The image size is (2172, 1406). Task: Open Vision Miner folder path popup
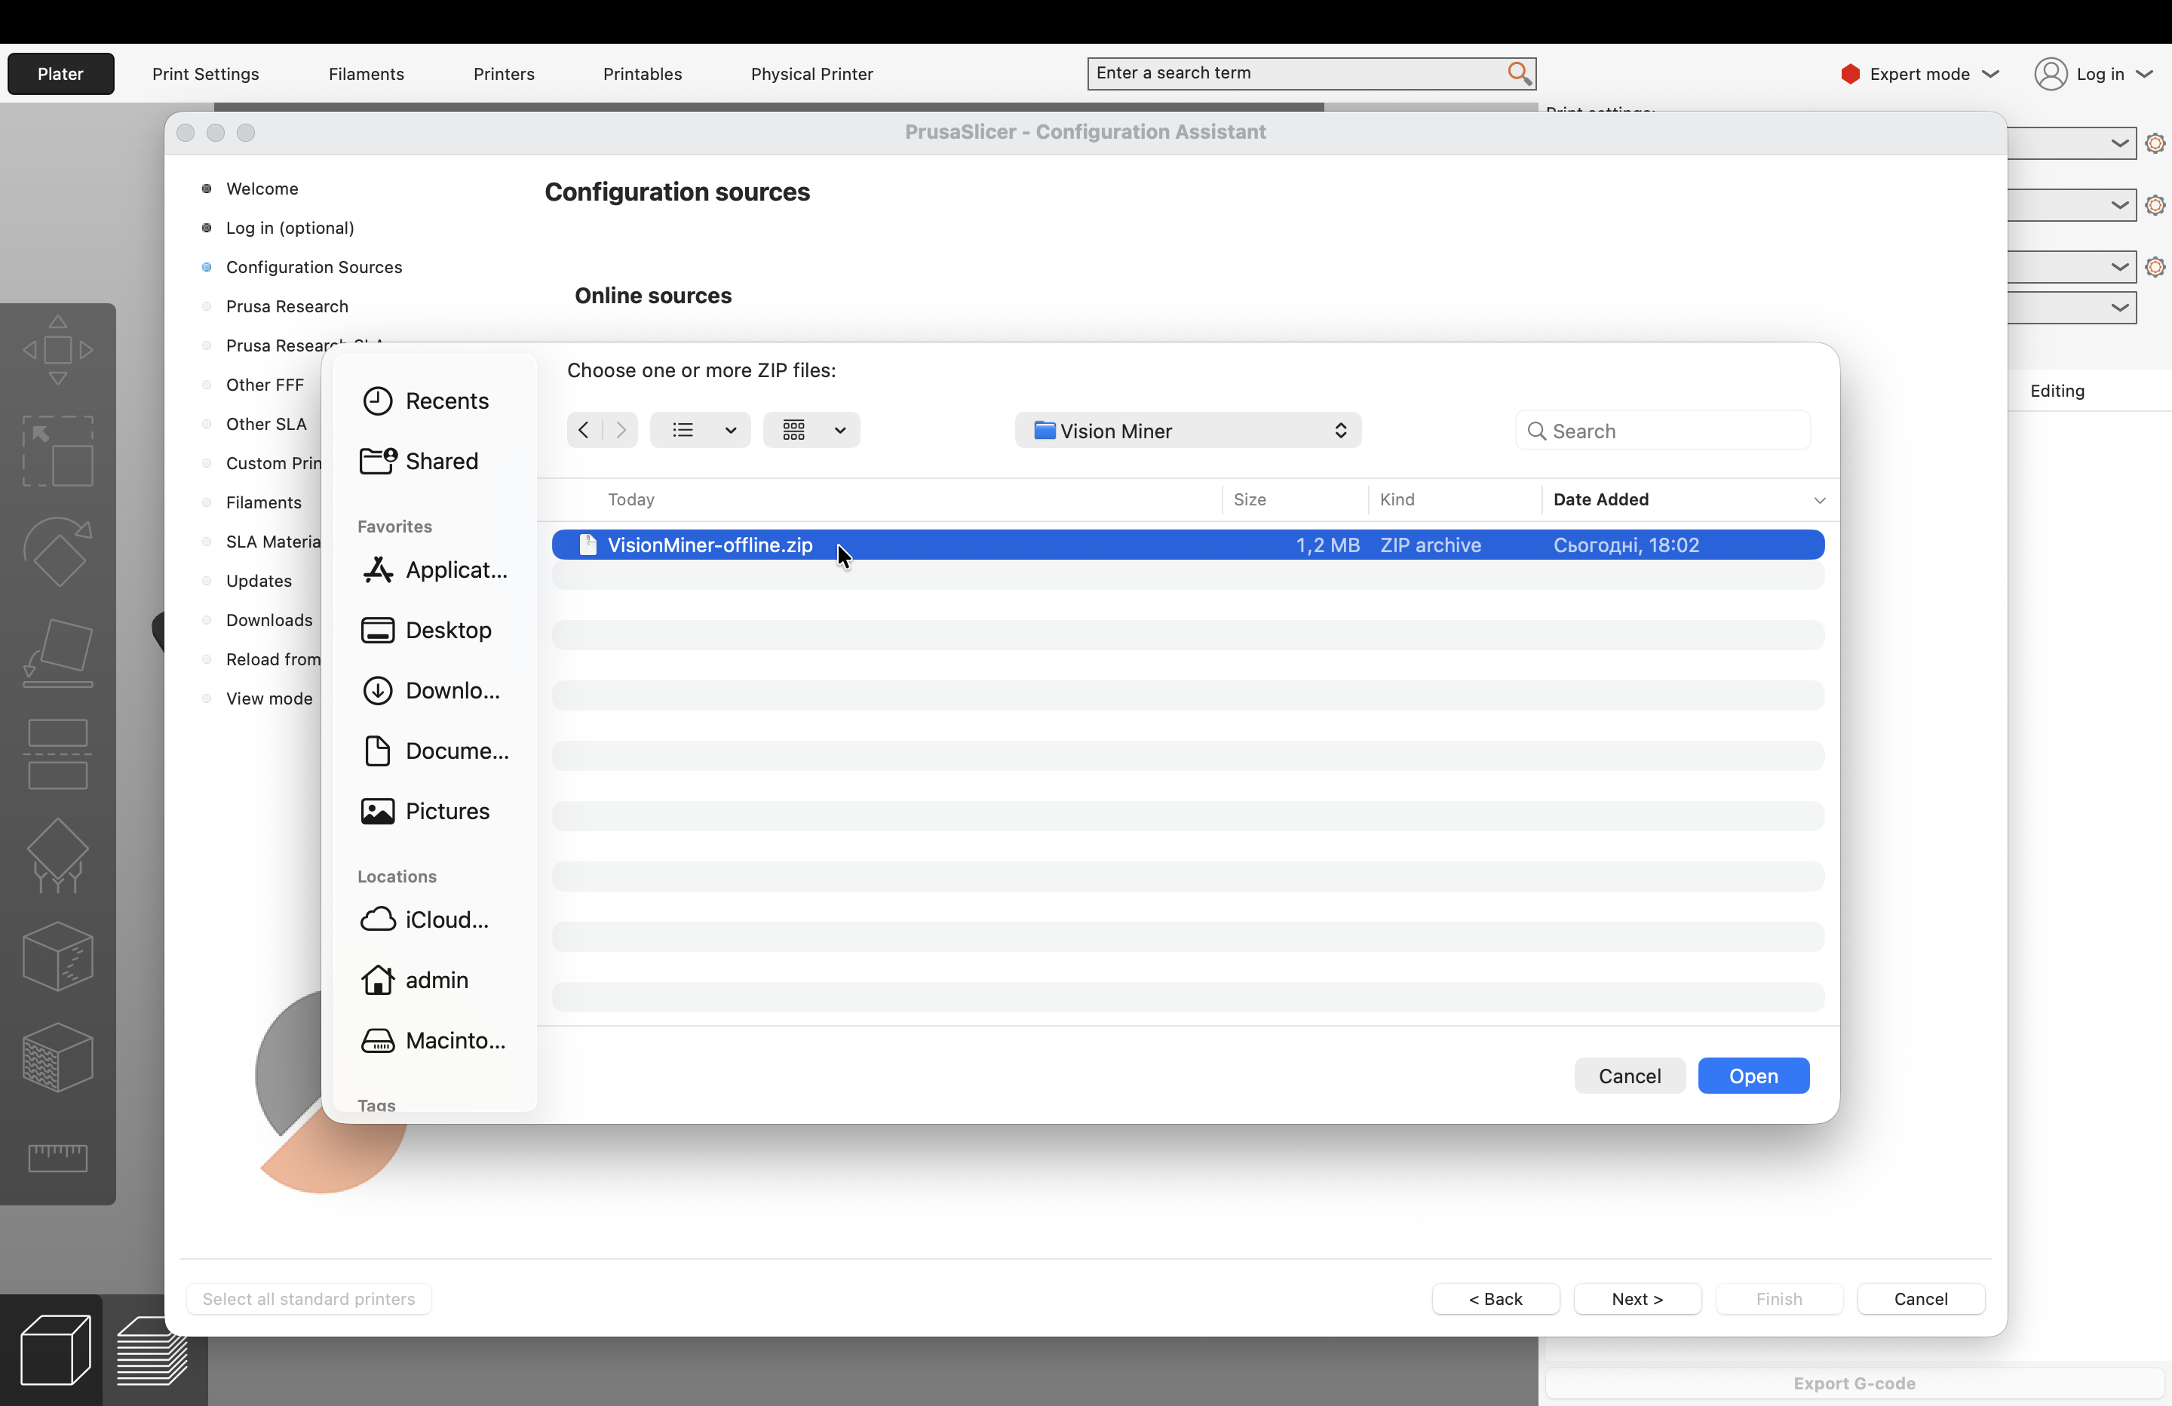[x=1187, y=431]
